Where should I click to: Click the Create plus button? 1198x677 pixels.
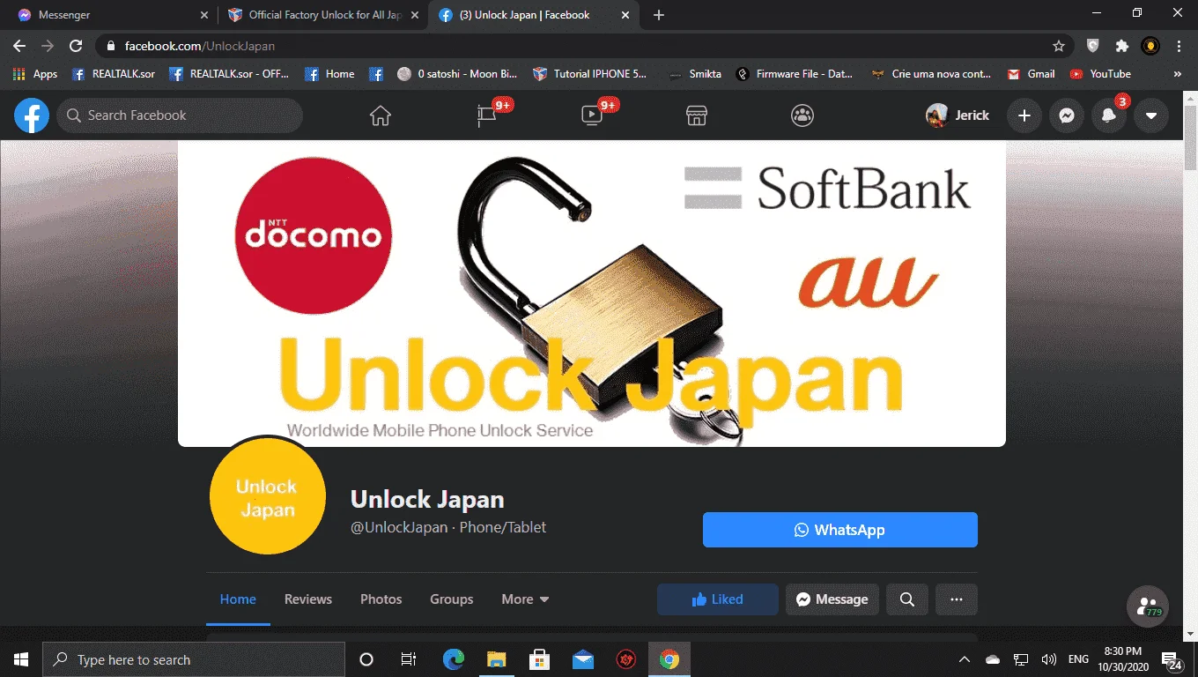pos(1024,115)
